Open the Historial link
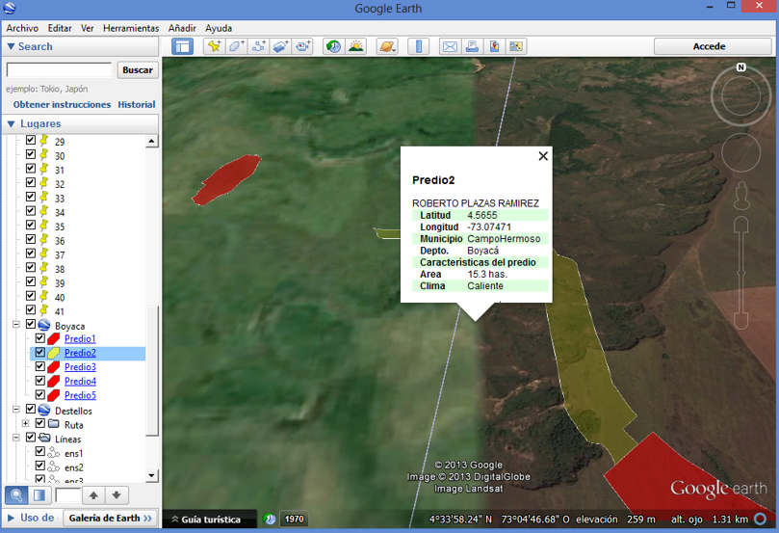 click(x=137, y=104)
